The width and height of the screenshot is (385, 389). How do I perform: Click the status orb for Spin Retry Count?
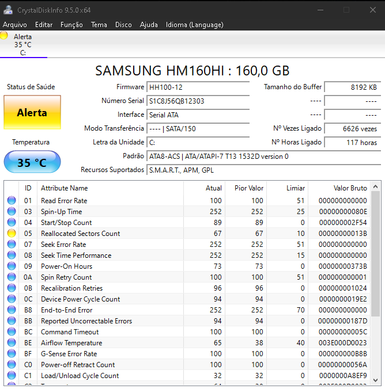(x=12, y=277)
